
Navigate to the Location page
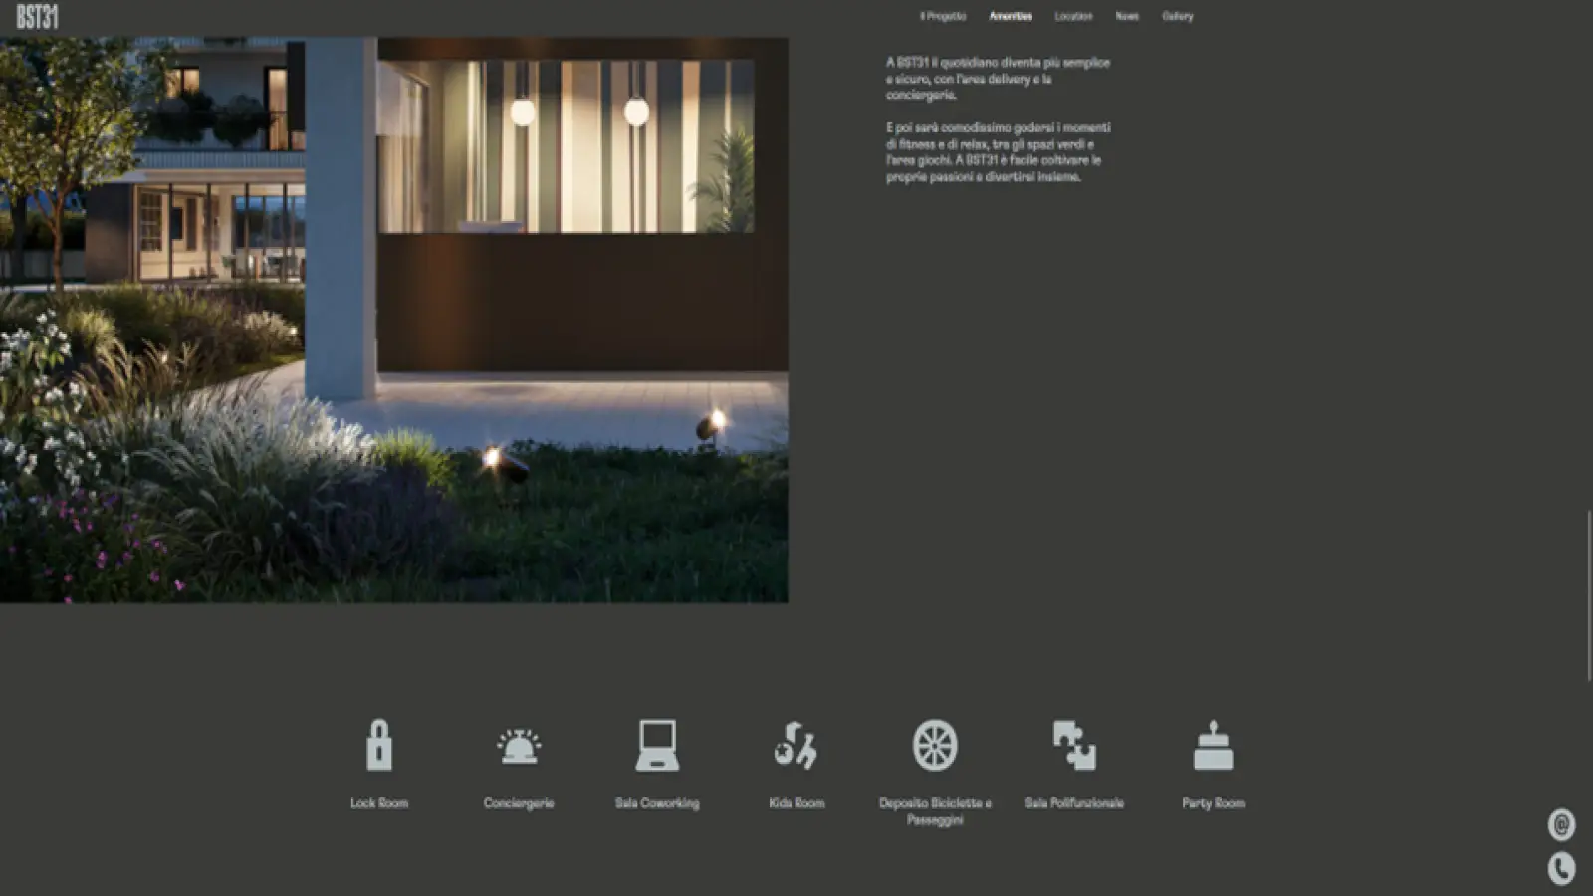pos(1073,16)
